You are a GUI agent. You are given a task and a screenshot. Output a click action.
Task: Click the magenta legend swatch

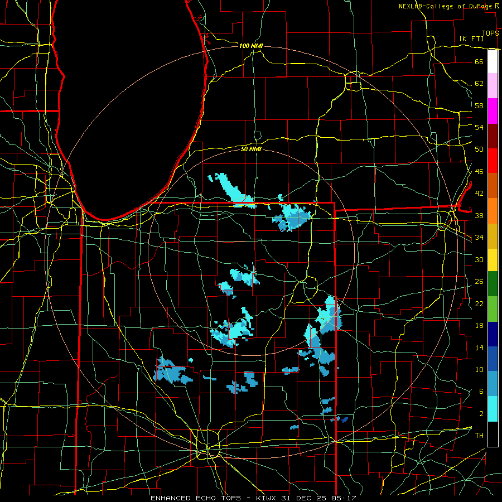click(x=493, y=111)
